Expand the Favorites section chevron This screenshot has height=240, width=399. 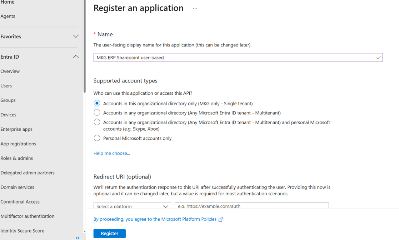coord(76,36)
